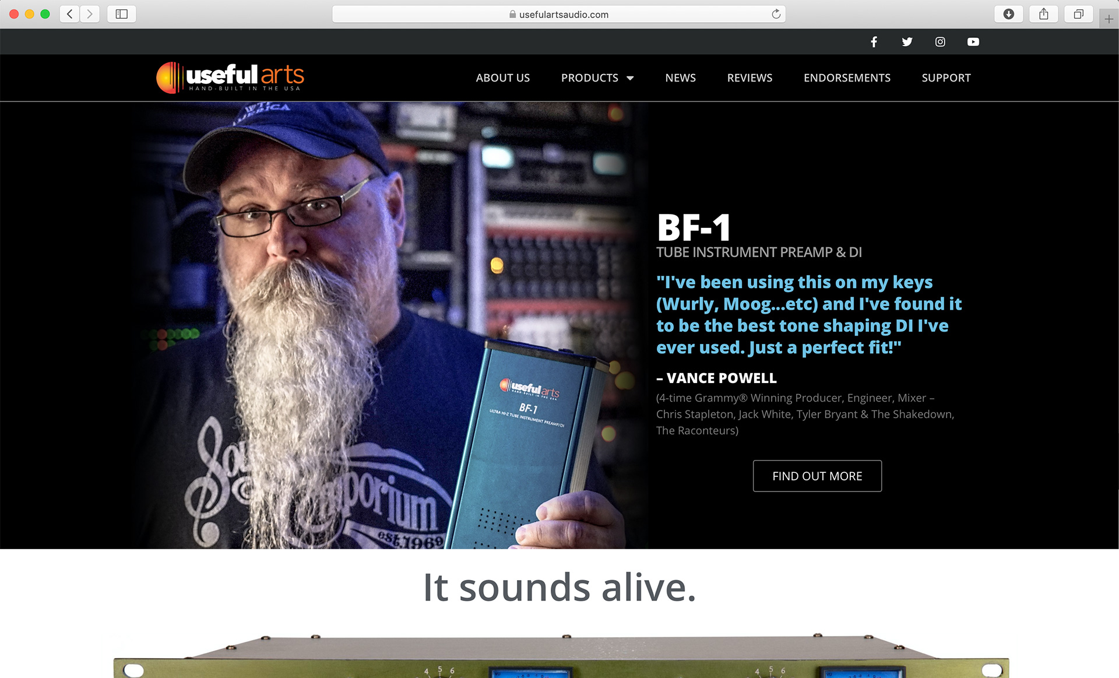
Task: Open the Safari Share menu
Action: pyautogui.click(x=1044, y=14)
